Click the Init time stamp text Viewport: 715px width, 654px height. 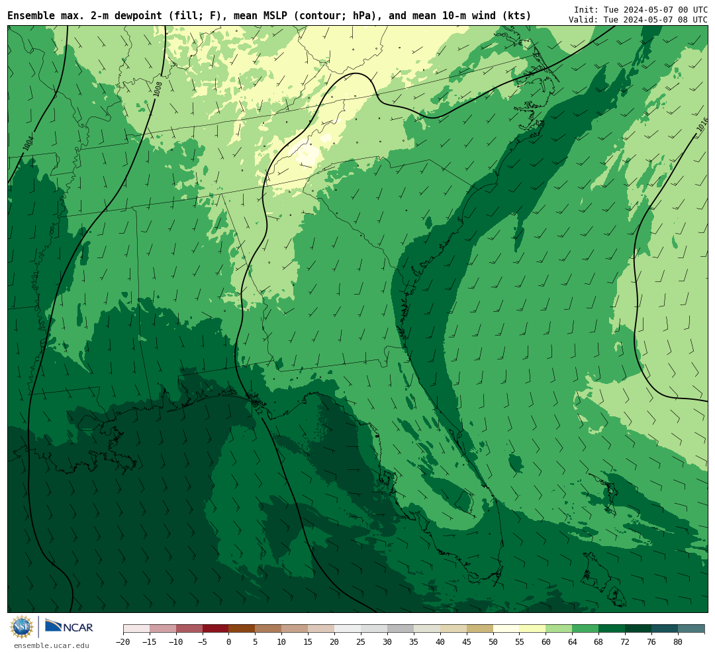coord(641,9)
